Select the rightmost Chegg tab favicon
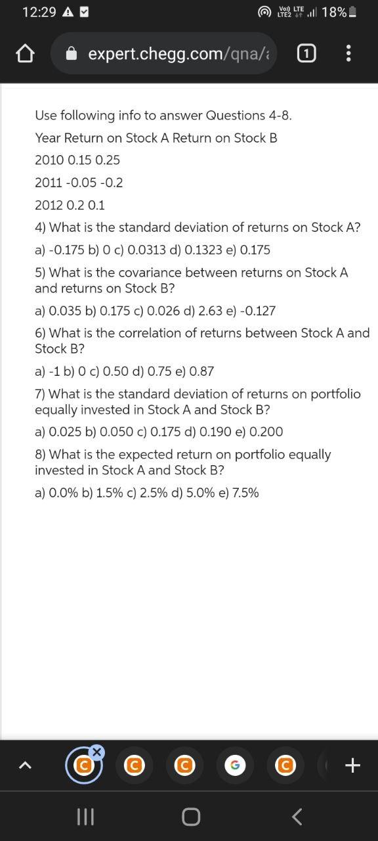Screen dimensions: 378x841 285,765
